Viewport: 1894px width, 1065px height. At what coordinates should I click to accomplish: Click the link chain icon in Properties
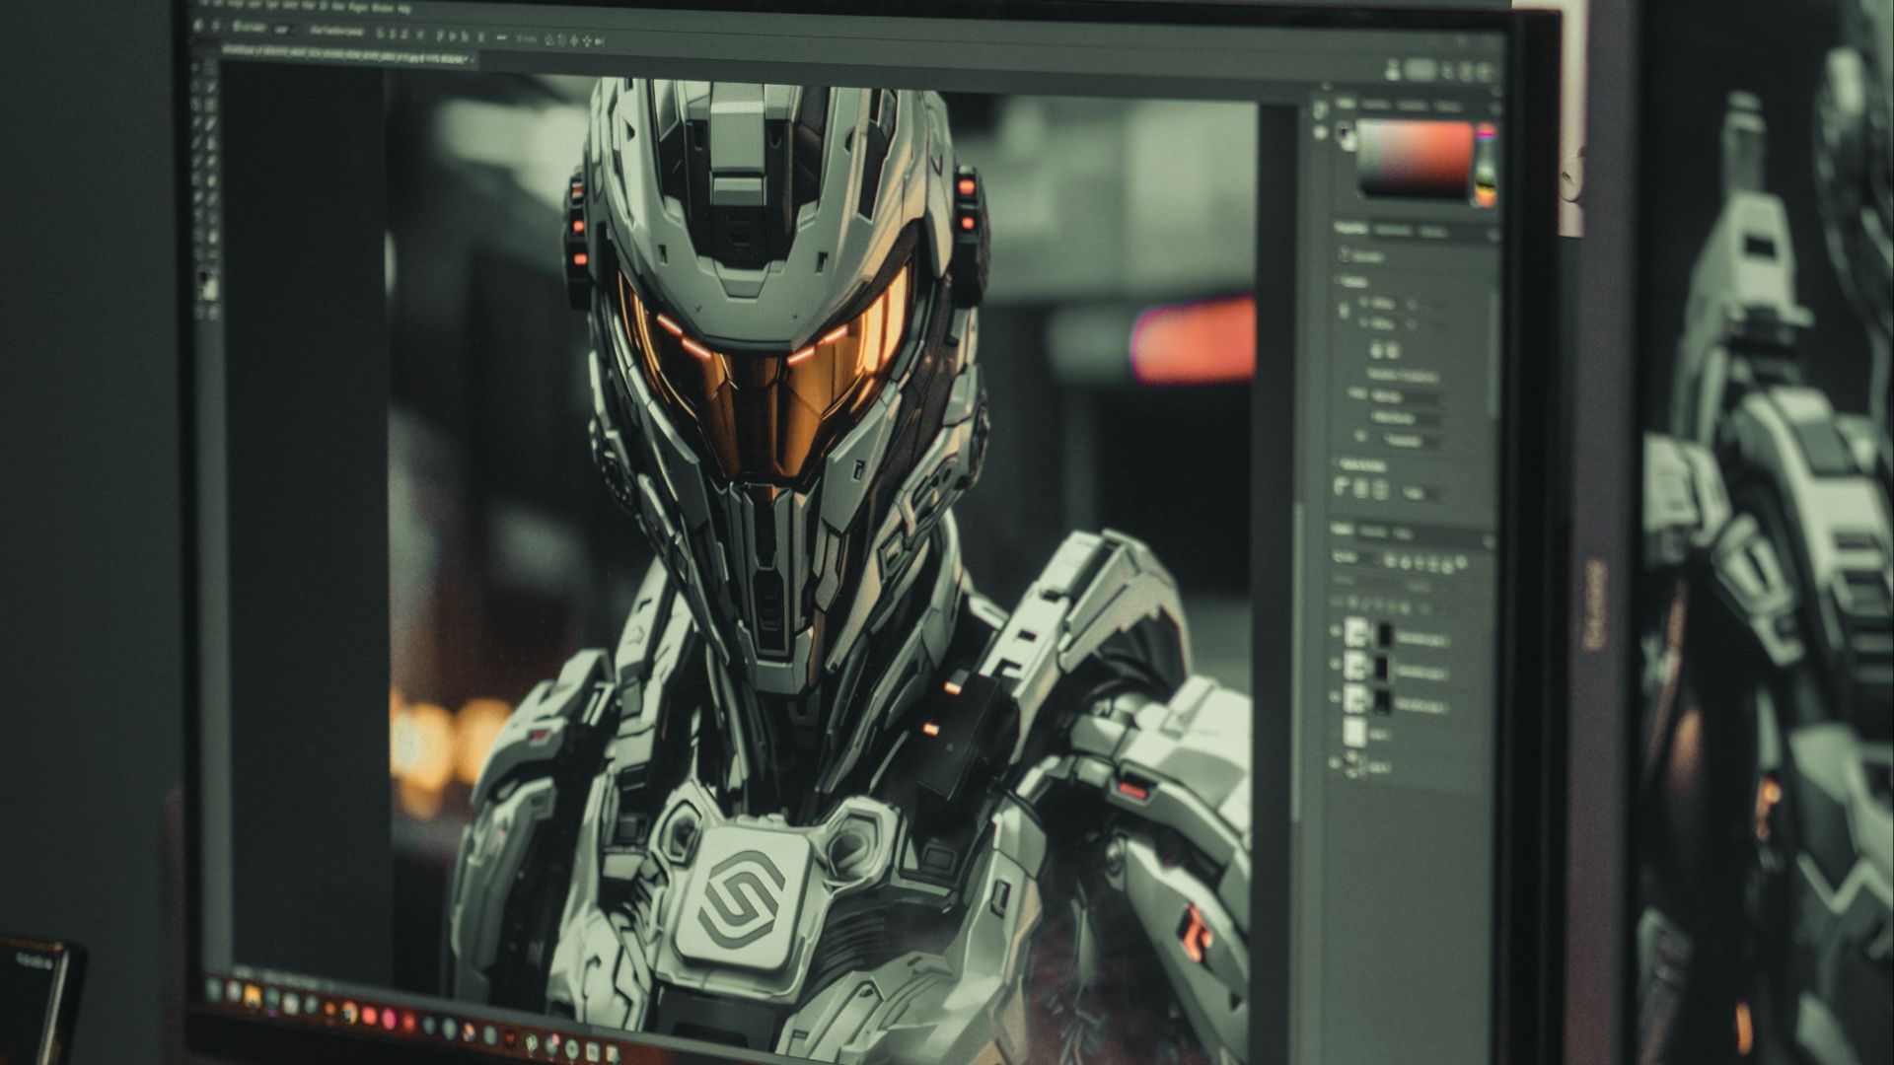tap(1344, 310)
